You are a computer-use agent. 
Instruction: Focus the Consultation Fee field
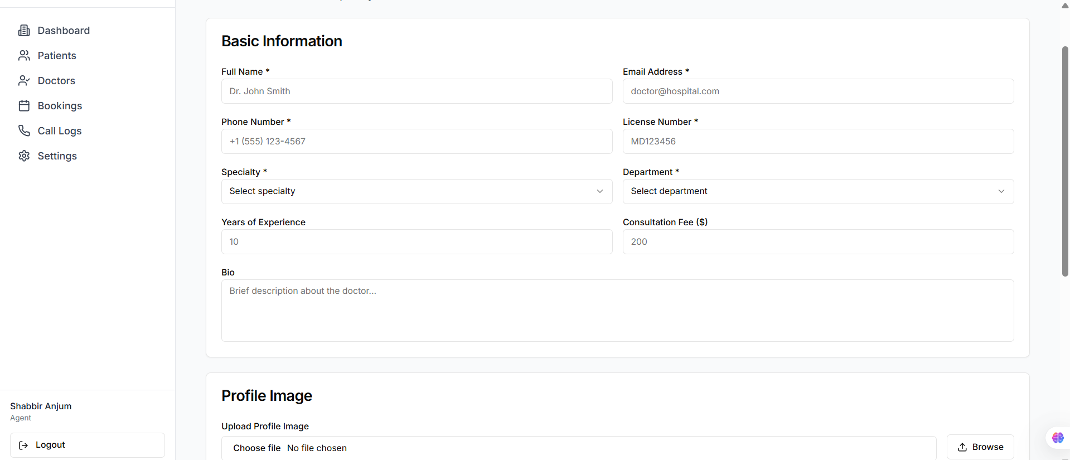tap(818, 241)
